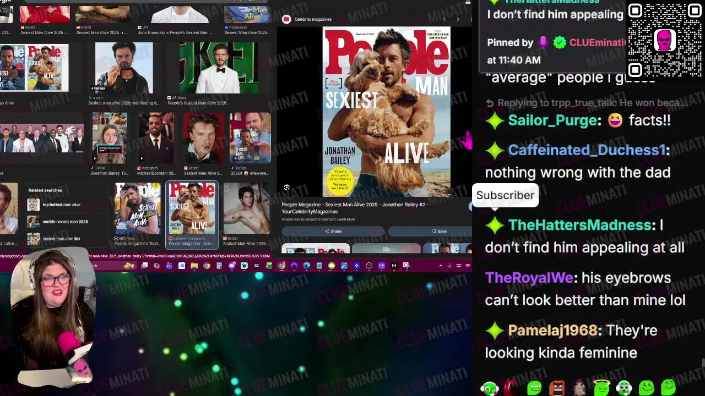Screen dimensions: 705x396
Task: Open the Celebrity magazines source link
Action: coord(313,19)
